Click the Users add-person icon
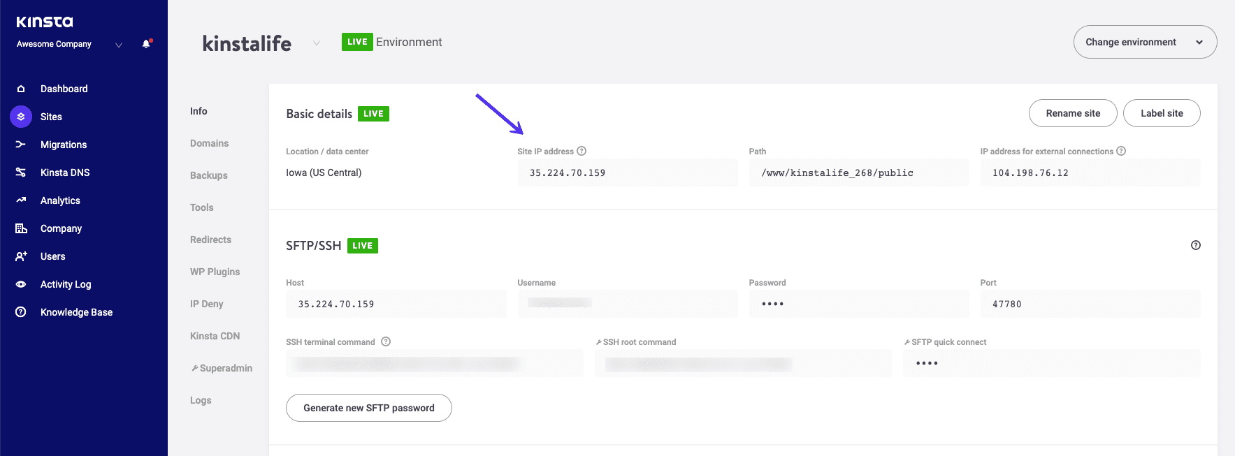Screen dimensions: 1235x456 [x=21, y=256]
